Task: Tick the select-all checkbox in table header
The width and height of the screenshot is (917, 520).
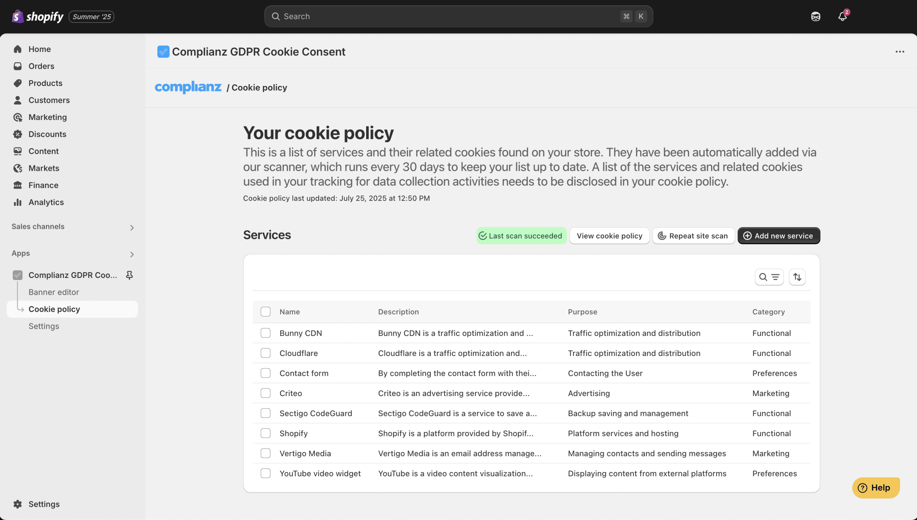Action: pyautogui.click(x=265, y=312)
